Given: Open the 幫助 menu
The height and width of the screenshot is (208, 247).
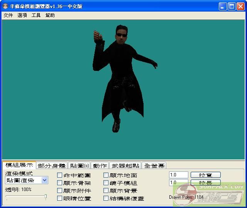Looking at the screenshot, I should [50, 15].
